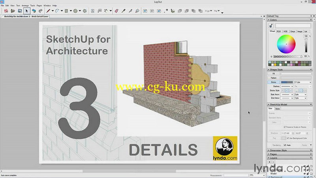Select the Brick Detail Cover document tab

26,16
